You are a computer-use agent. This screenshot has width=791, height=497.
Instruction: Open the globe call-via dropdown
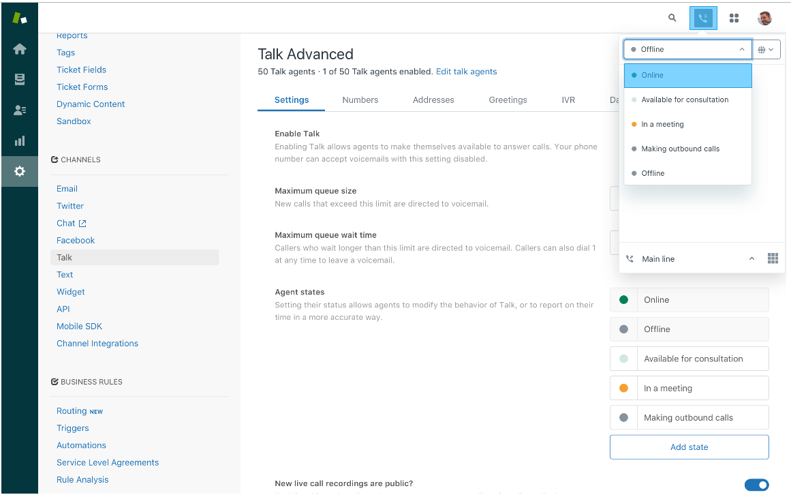tap(766, 50)
